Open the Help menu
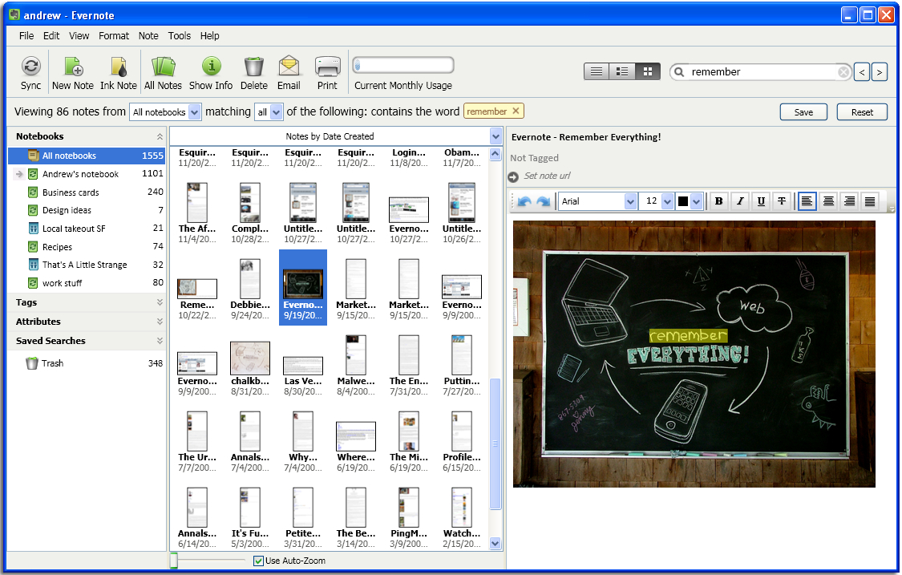Viewport: 902px width, 575px height. pos(210,35)
